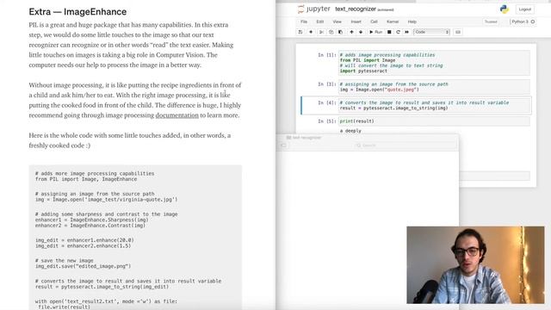Click the text_recognizer notebook title
The width and height of the screenshot is (551, 310).
tap(356, 9)
